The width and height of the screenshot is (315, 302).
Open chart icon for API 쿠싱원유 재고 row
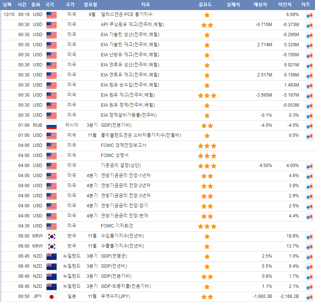coord(309,25)
